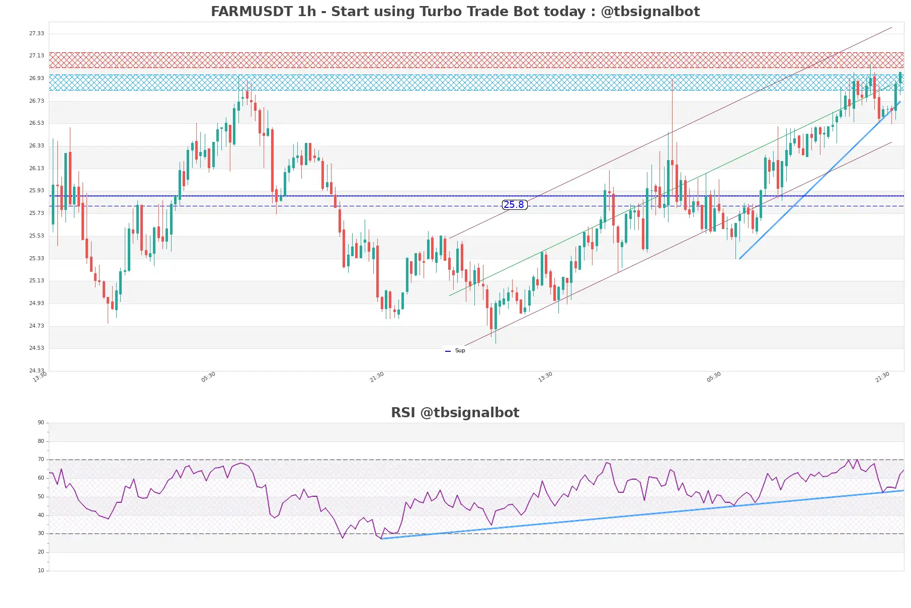Click the 24.53 price axis label
The height and width of the screenshot is (608, 911).
(x=36, y=348)
